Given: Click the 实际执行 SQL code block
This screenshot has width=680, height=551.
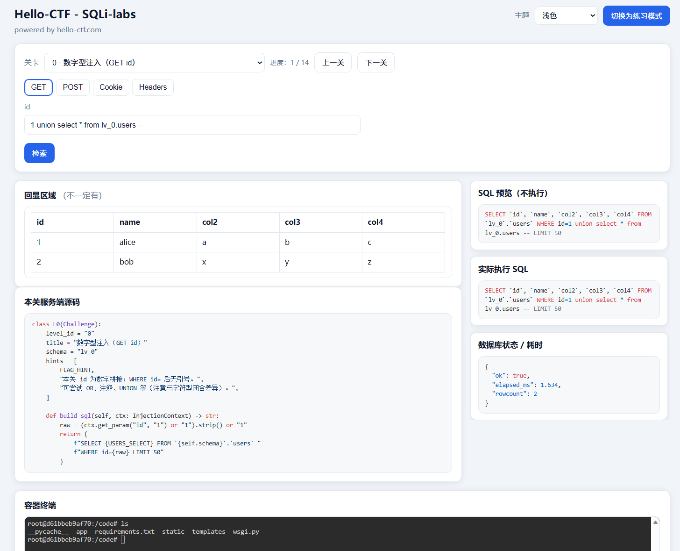Looking at the screenshot, I should click(x=569, y=300).
